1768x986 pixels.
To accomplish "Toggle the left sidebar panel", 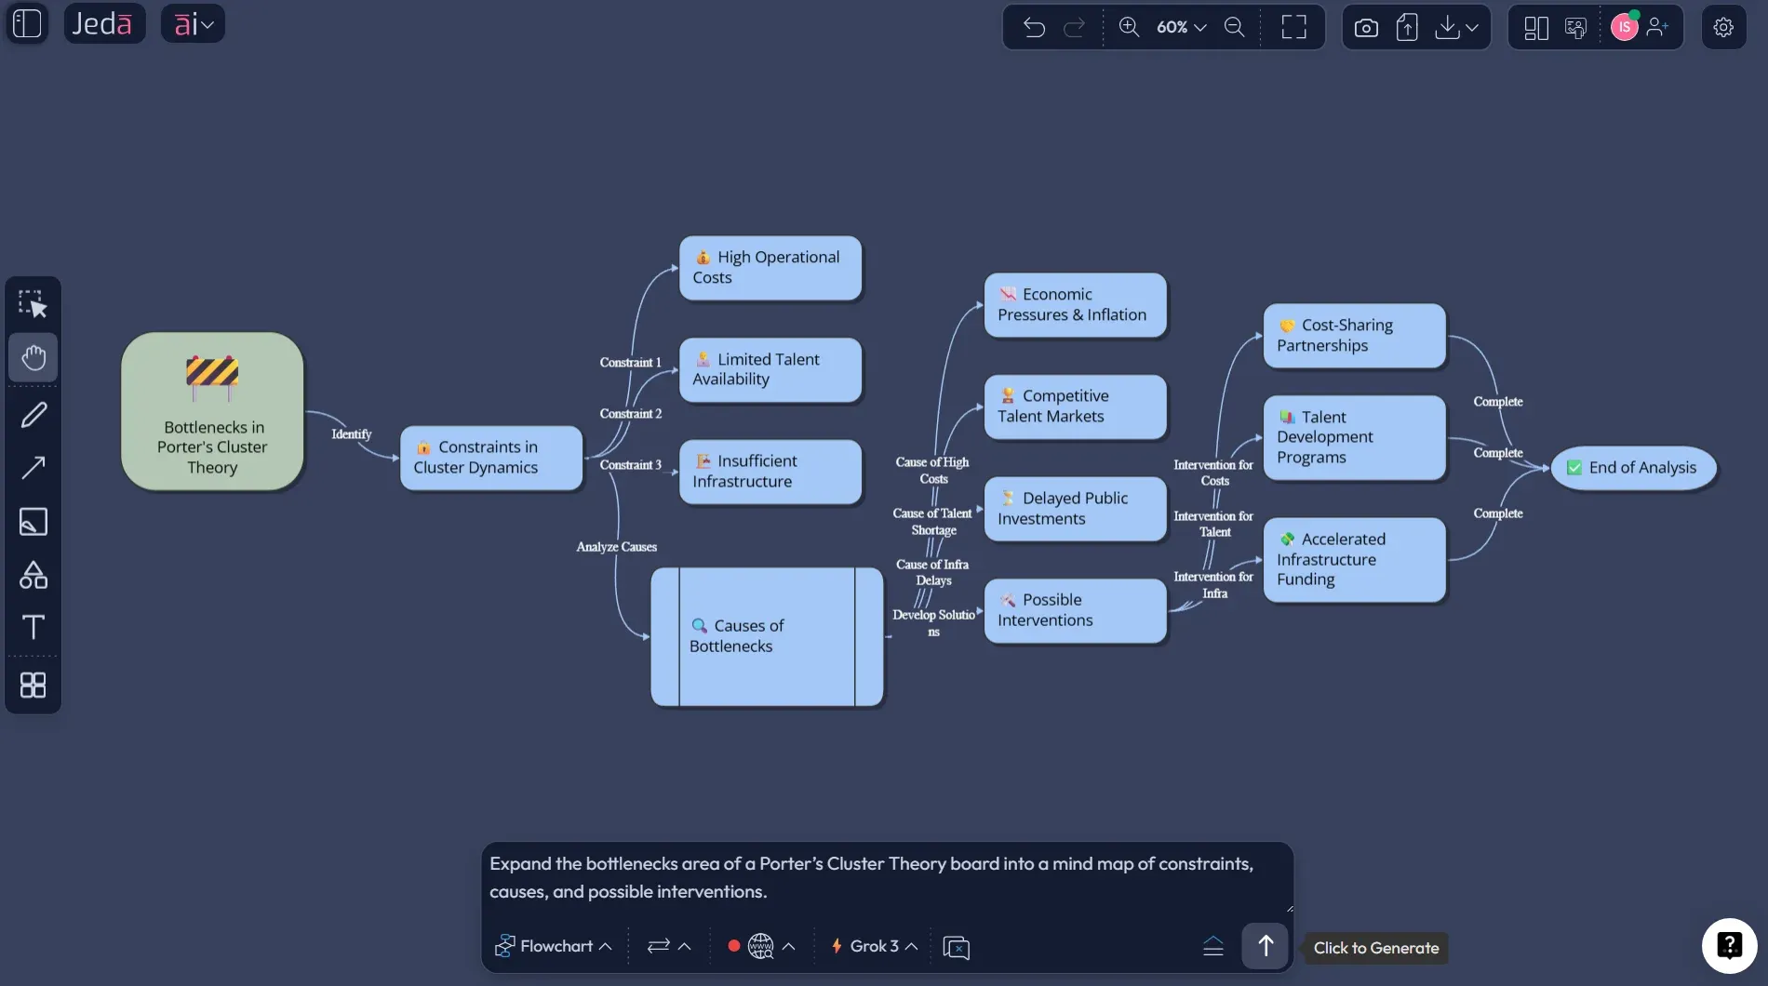I will [x=26, y=24].
